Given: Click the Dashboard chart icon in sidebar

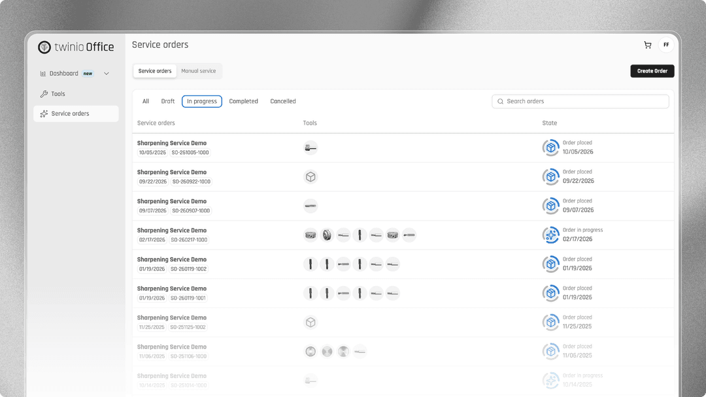Looking at the screenshot, I should coord(42,74).
